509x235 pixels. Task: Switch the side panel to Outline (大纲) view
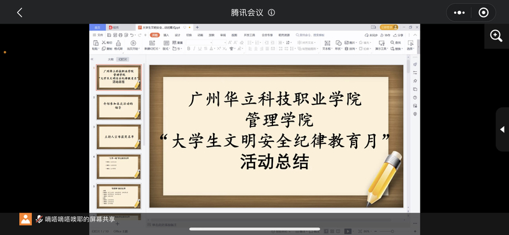[x=111, y=59]
